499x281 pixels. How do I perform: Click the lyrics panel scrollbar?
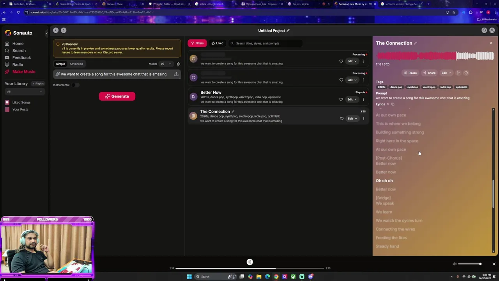(494, 194)
